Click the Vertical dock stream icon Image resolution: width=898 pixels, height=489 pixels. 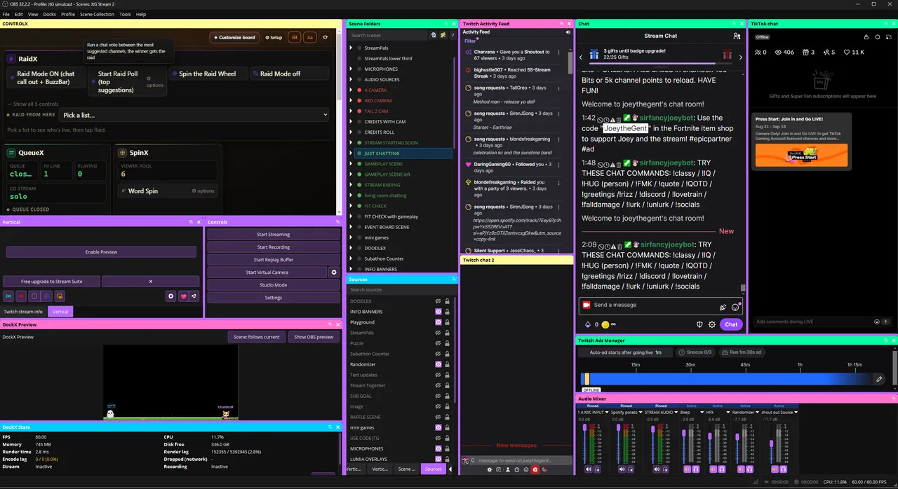(8, 296)
